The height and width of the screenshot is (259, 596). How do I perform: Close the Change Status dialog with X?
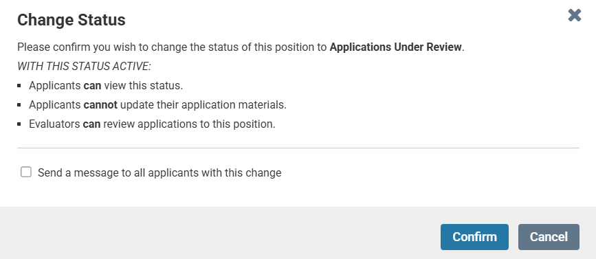click(574, 16)
